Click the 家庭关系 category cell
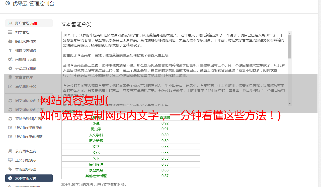The image size is (321, 187). click(x=96, y=170)
